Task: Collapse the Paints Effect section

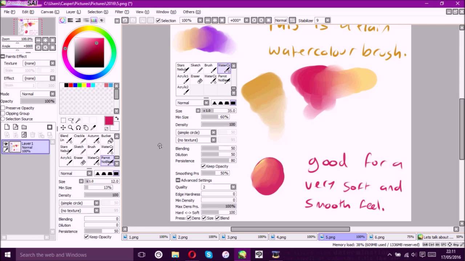Action: coord(3,56)
